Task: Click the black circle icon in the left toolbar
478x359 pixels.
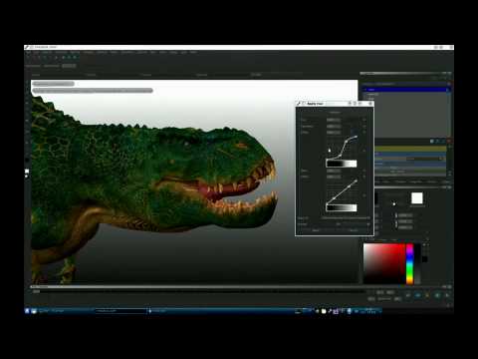Action: 27,160
